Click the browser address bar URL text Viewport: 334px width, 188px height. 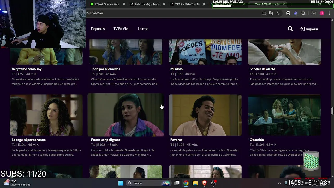point(94,13)
